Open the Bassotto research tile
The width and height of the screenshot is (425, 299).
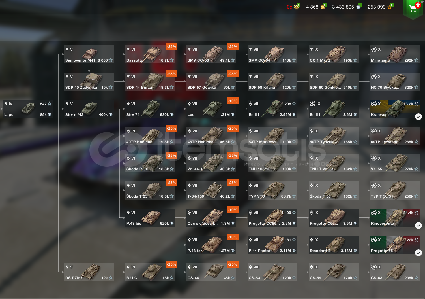[x=150, y=54]
